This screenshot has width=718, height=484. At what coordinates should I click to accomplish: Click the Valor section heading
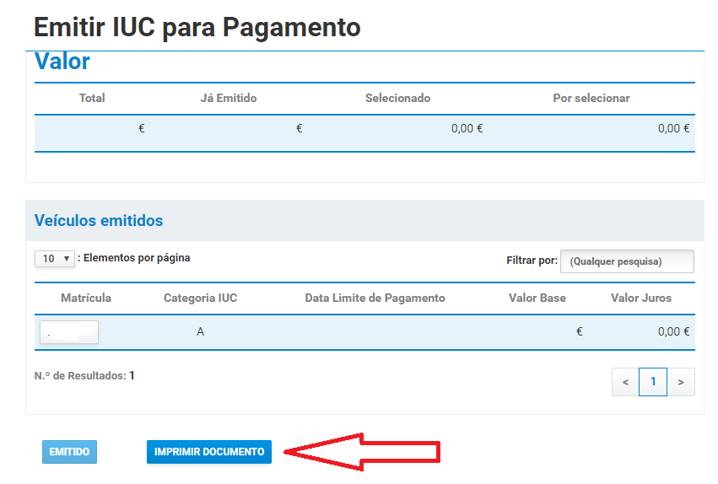coord(62,62)
